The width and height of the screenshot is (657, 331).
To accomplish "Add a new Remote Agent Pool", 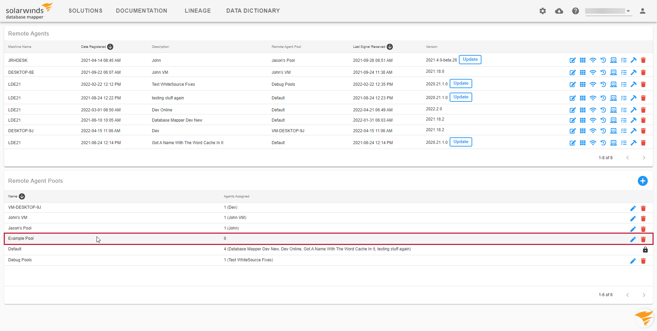I will coord(643,181).
